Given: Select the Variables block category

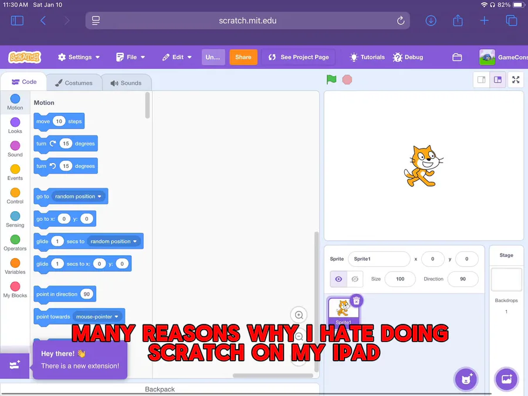Looking at the screenshot, I should tap(15, 267).
